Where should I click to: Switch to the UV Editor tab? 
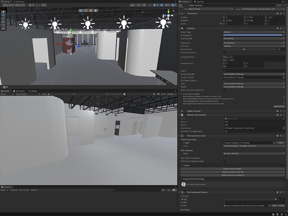(32, 91)
